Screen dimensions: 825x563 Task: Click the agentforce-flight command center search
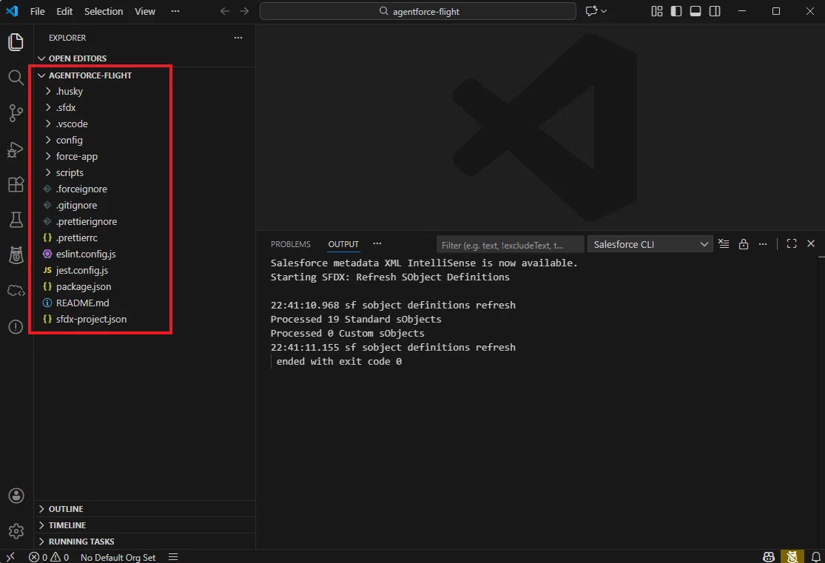click(418, 11)
